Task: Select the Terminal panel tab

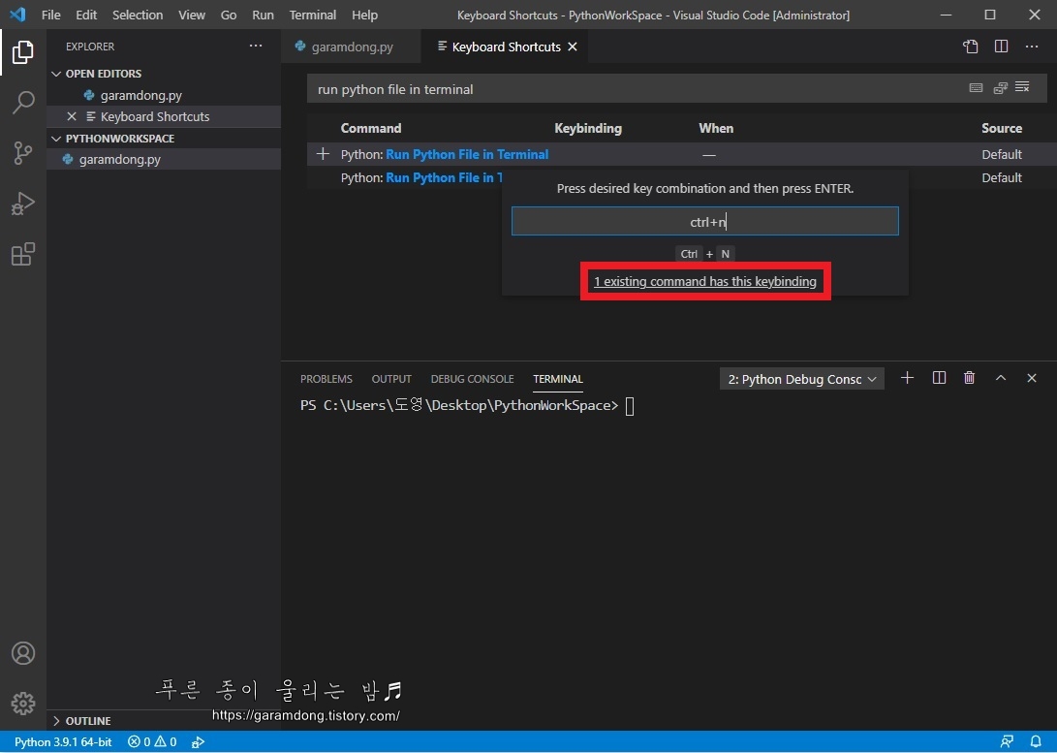Action: click(558, 379)
